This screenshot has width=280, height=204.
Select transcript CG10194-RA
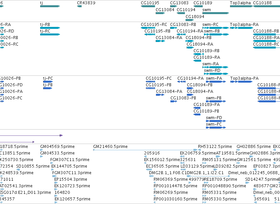(190, 31)
